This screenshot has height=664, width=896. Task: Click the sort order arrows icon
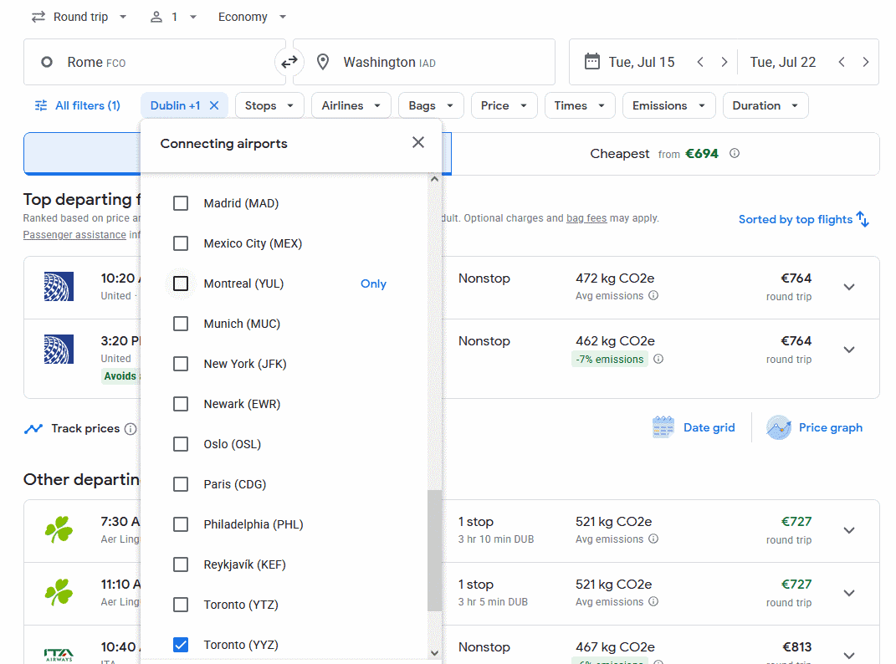(863, 220)
